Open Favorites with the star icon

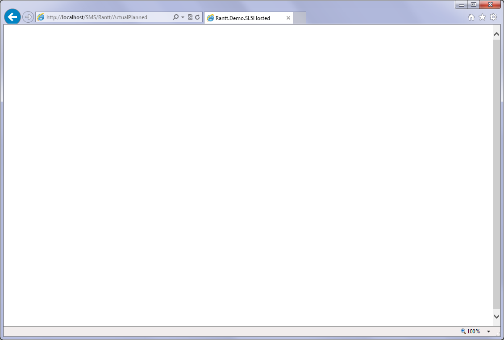click(x=482, y=17)
